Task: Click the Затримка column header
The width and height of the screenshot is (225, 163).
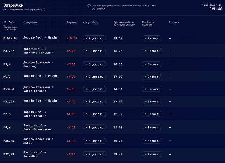Action: 72,22
